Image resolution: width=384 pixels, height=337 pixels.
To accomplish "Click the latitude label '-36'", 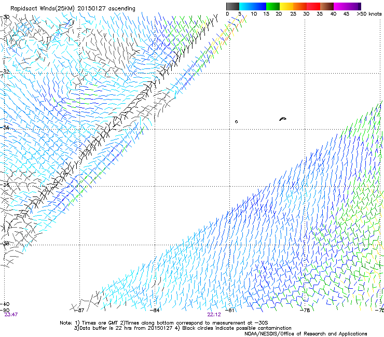I will click(5, 185).
